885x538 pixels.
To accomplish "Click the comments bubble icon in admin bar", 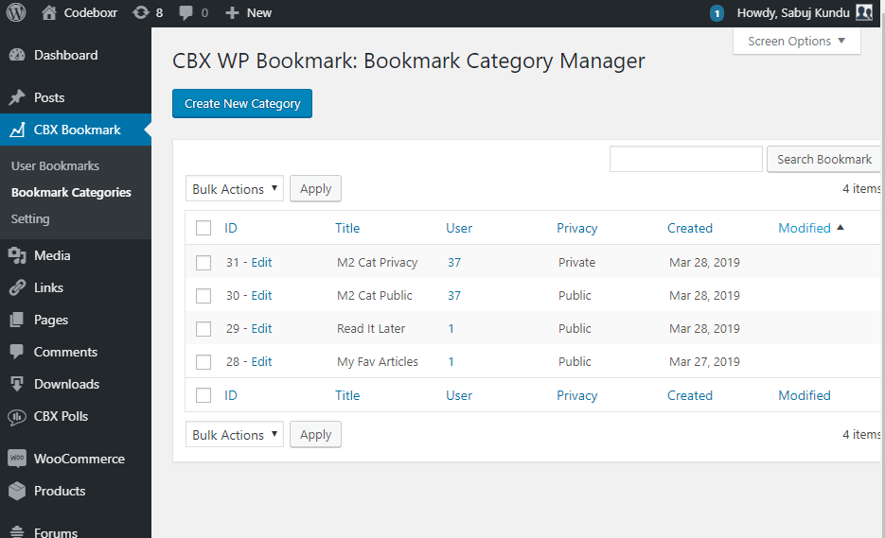I will (186, 12).
